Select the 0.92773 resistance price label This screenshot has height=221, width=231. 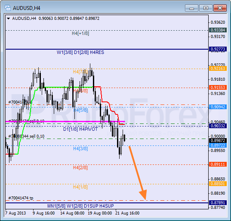pyautogui.click(x=218, y=49)
